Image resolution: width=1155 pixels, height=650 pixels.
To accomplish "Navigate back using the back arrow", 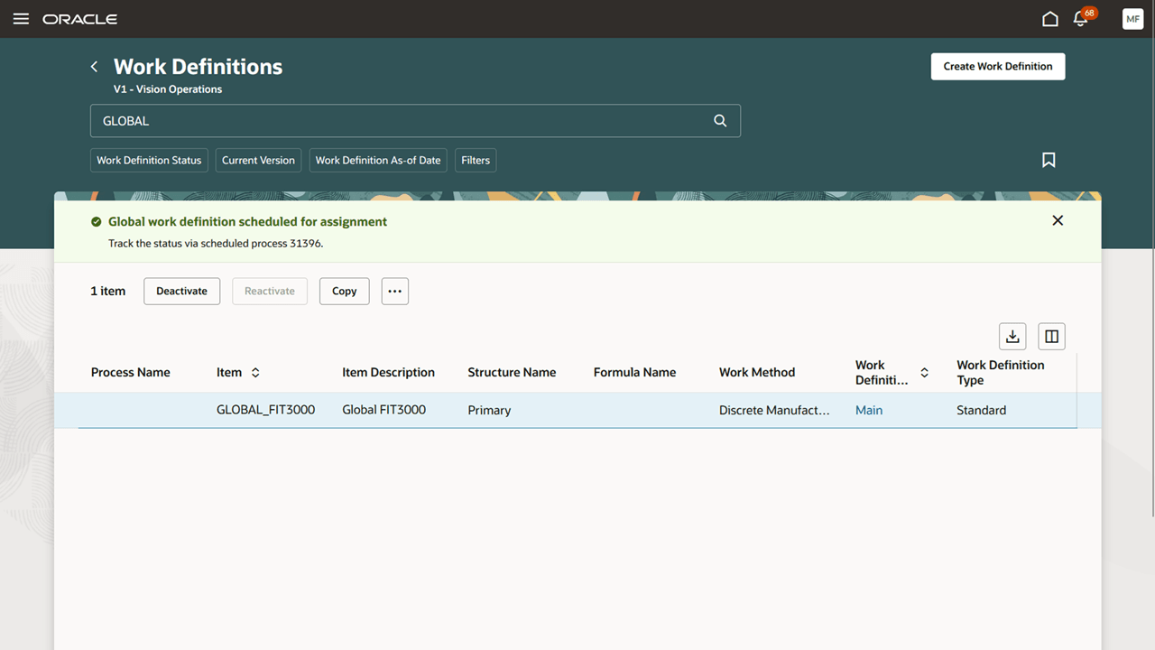I will [94, 66].
